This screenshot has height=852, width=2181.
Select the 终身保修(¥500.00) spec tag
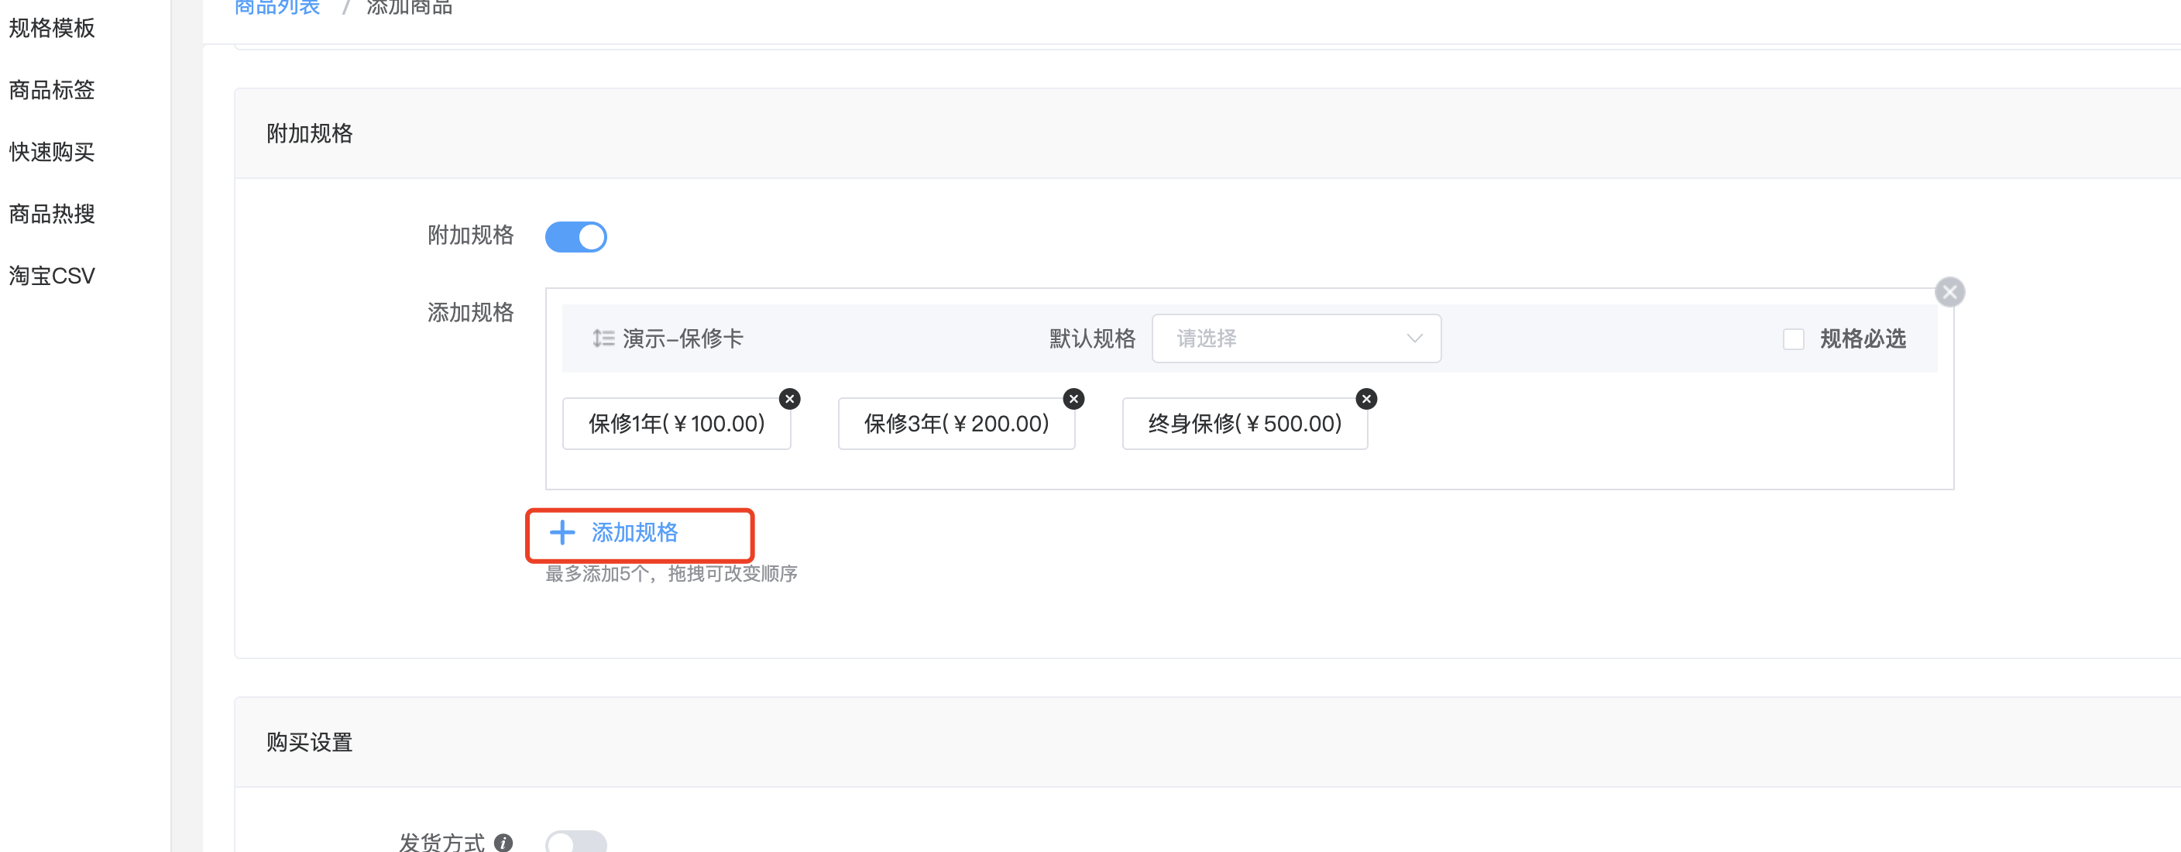(x=1244, y=424)
